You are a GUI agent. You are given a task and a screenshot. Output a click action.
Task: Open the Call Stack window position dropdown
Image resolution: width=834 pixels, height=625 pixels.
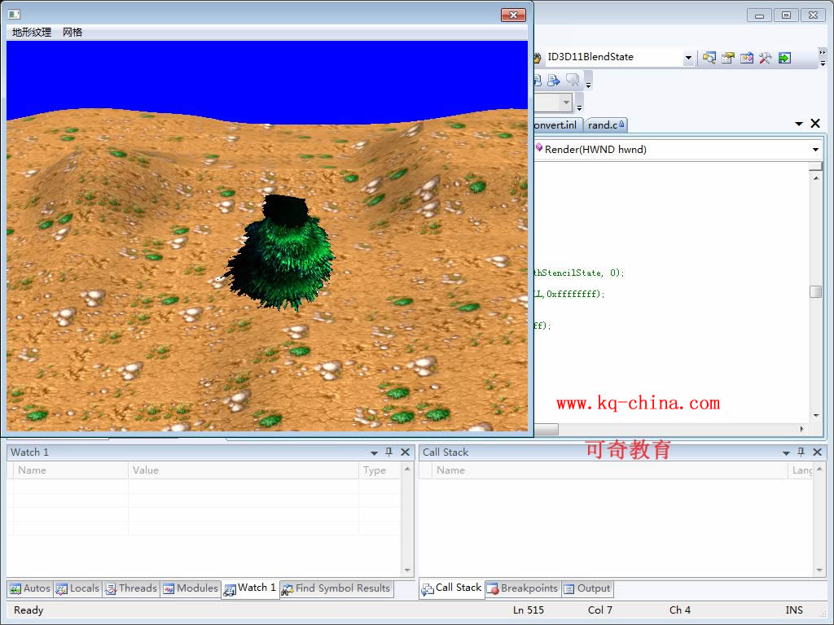tap(787, 452)
